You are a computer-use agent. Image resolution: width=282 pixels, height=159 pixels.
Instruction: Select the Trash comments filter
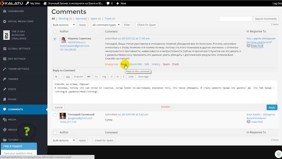[x=110, y=19]
